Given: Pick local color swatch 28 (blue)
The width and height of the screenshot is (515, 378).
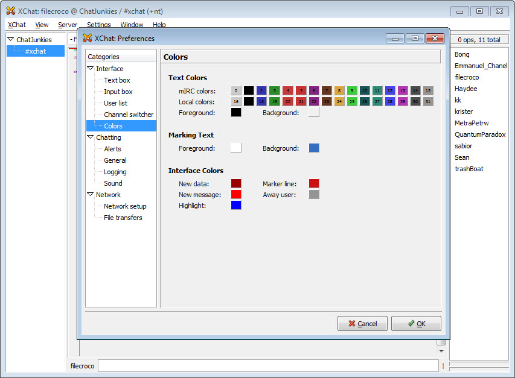Looking at the screenshot, I should pos(390,101).
